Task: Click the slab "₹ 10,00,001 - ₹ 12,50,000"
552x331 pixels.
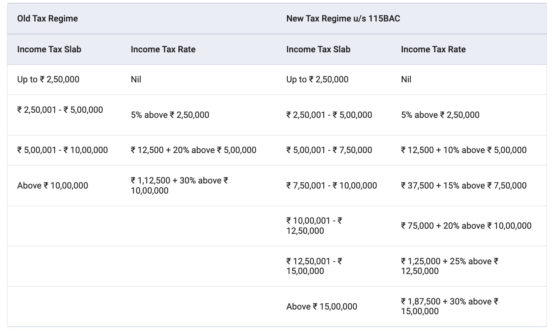Action: (314, 226)
